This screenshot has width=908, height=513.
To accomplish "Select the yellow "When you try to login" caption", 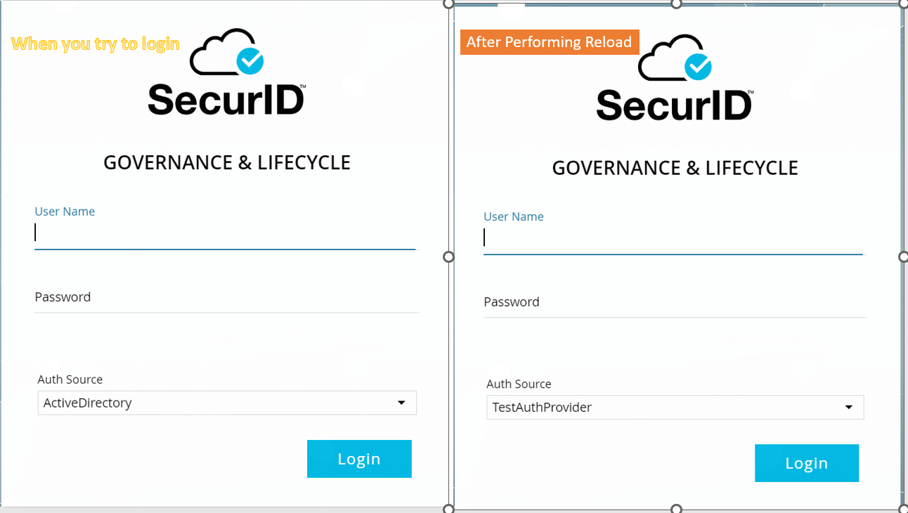I will [96, 44].
